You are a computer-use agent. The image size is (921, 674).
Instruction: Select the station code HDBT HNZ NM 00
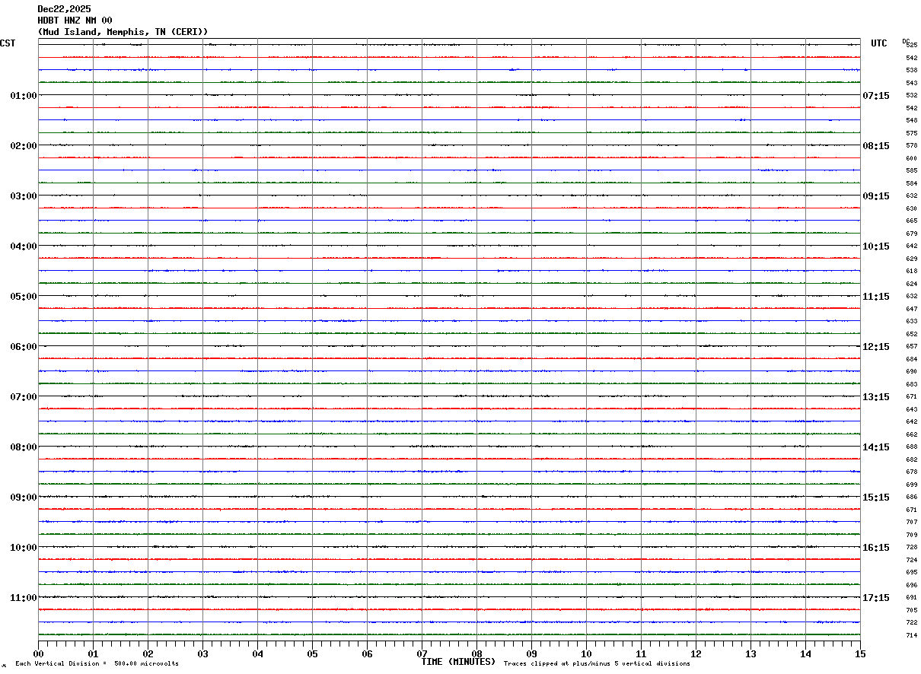pos(75,21)
